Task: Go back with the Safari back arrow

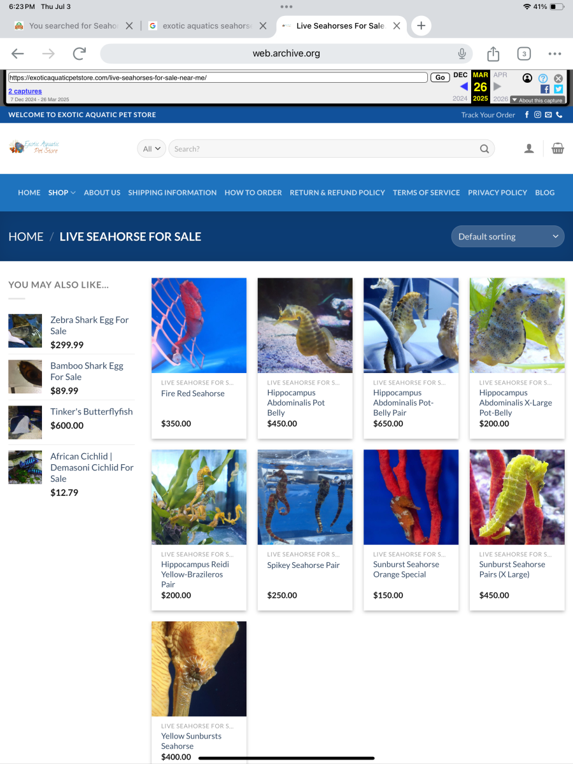Action: pyautogui.click(x=18, y=53)
